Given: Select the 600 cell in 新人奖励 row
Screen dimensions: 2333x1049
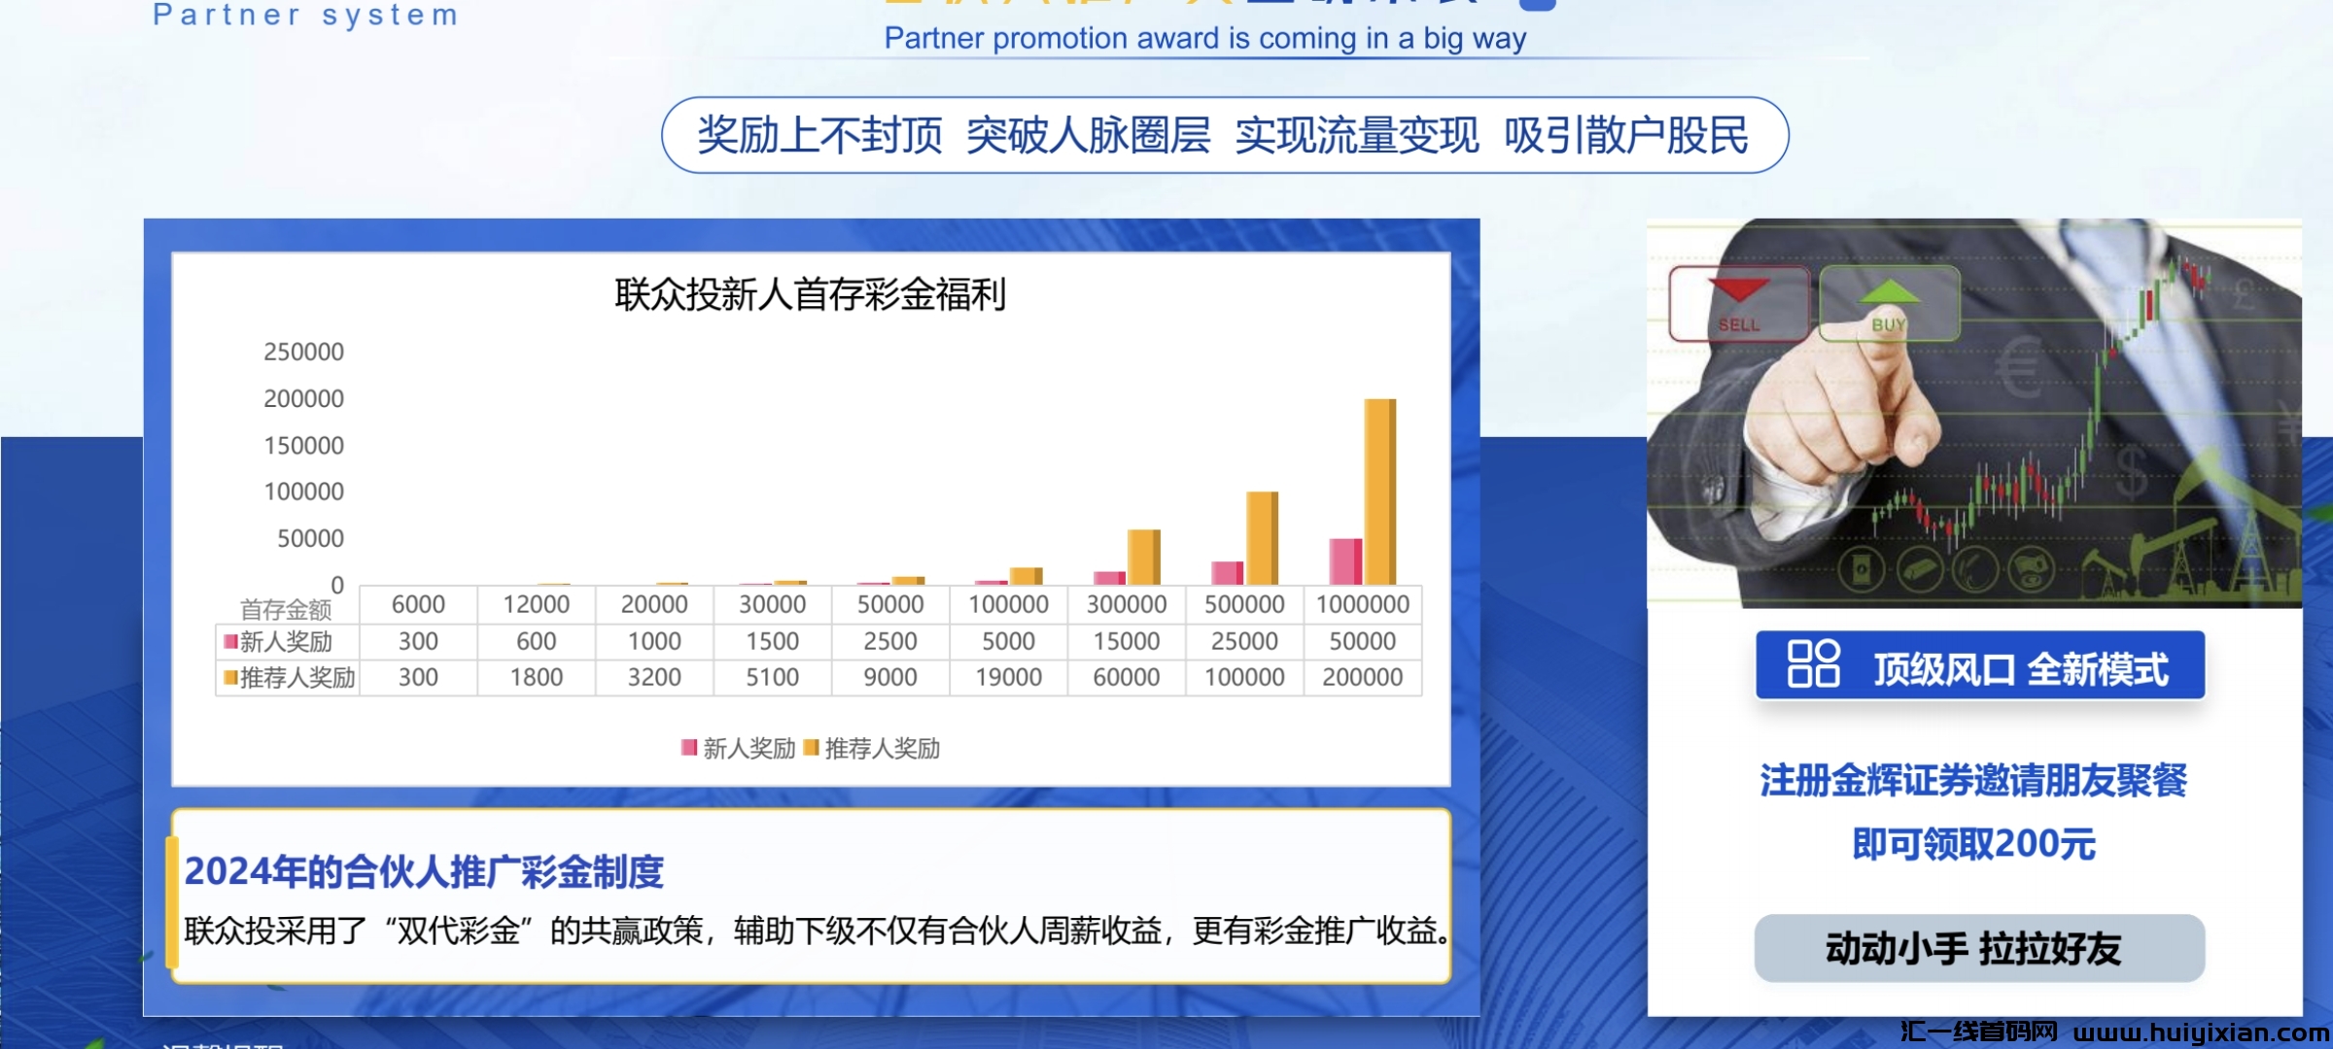Looking at the screenshot, I should point(537,641).
